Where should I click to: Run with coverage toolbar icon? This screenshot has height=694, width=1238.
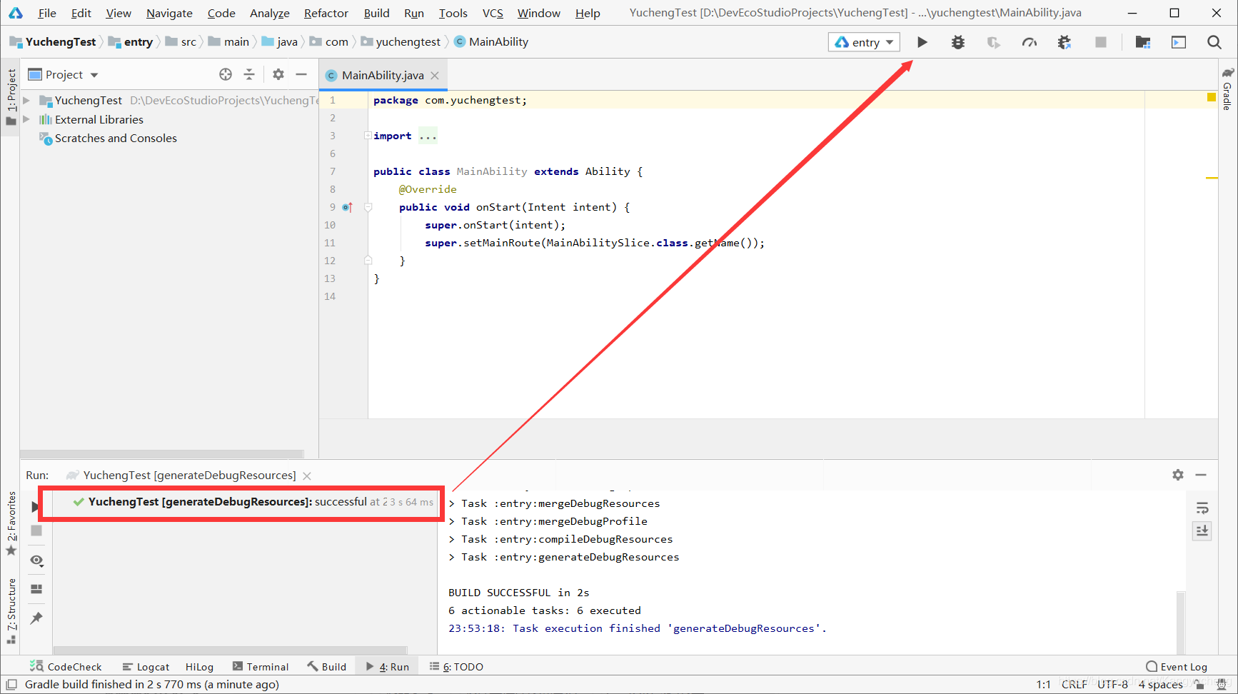993,42
